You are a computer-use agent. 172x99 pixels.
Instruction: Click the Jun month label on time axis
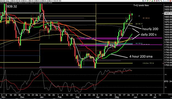[x=135, y=97]
